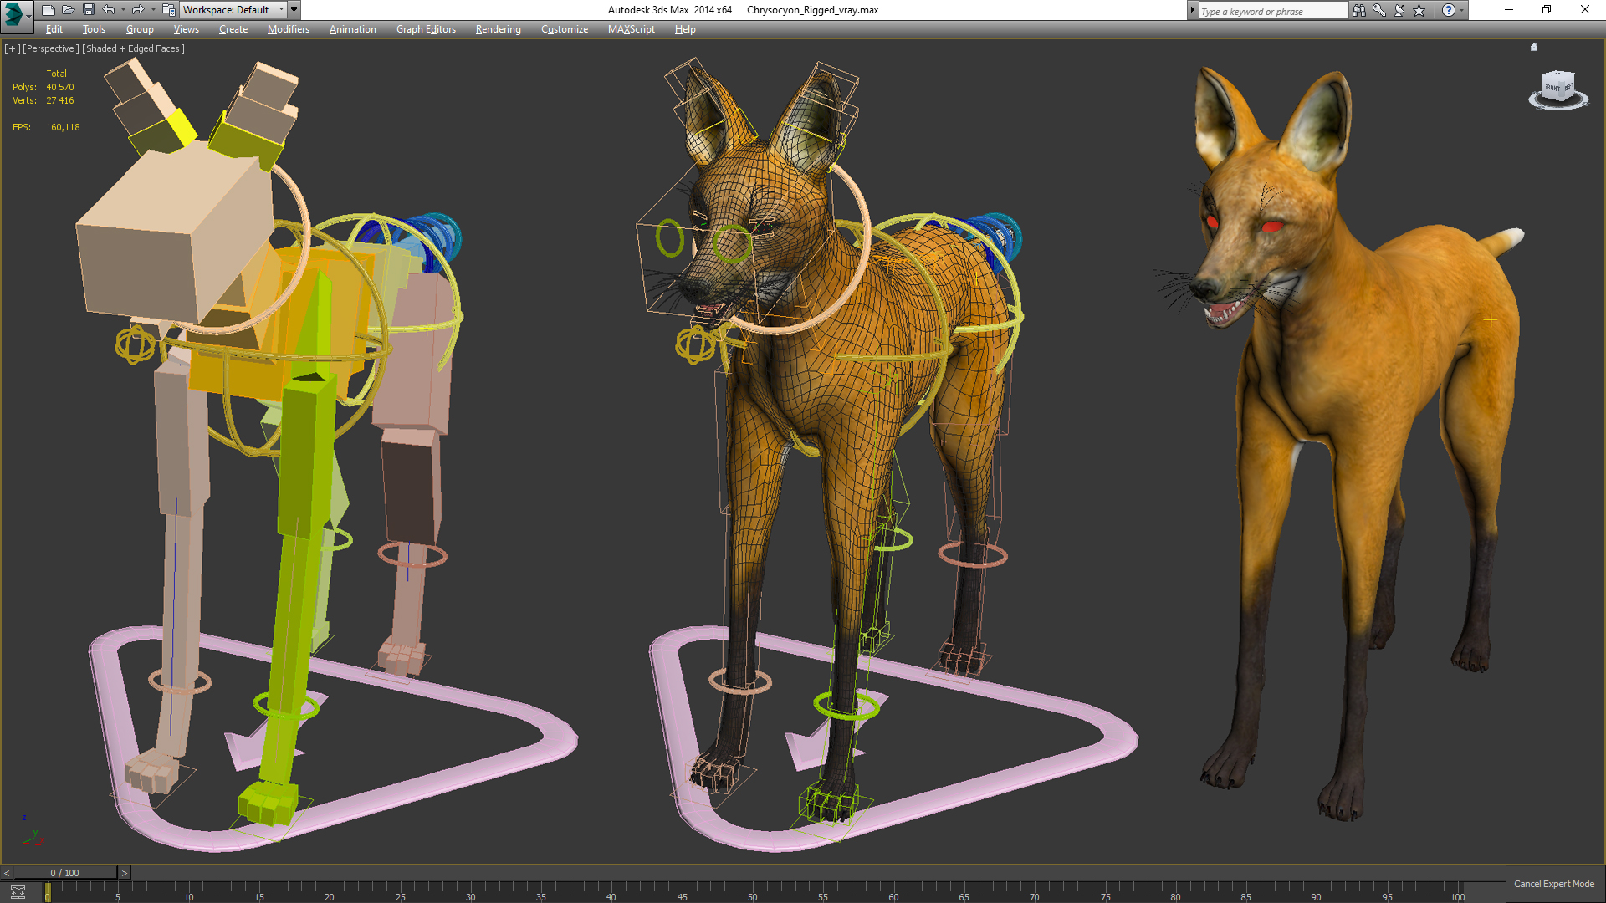The width and height of the screenshot is (1606, 903).
Task: Open the undo history dropdown arrow
Action: (123, 10)
